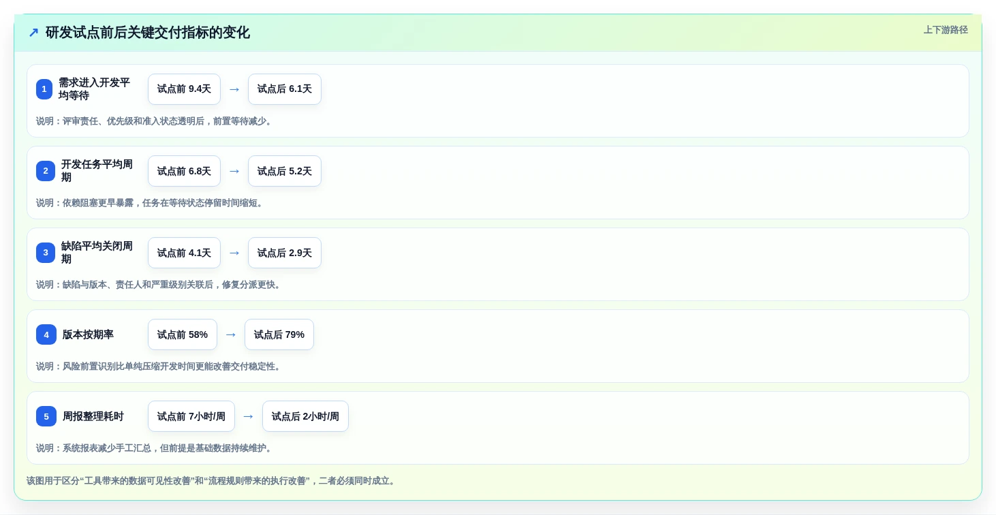Click the 试点后 2.9天 chip
This screenshot has width=996, height=515.
[x=285, y=253]
